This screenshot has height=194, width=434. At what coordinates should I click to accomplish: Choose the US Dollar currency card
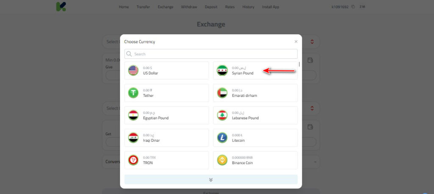point(167,70)
